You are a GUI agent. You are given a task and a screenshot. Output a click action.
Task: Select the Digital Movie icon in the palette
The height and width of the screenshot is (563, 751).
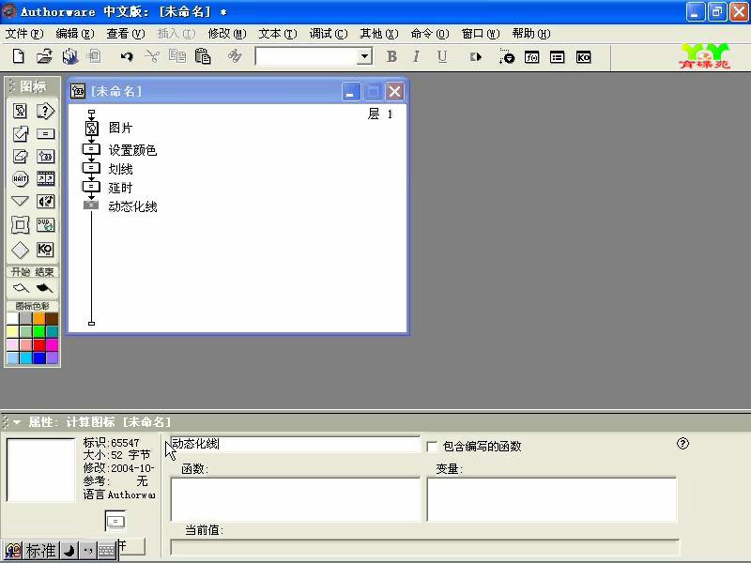45,179
